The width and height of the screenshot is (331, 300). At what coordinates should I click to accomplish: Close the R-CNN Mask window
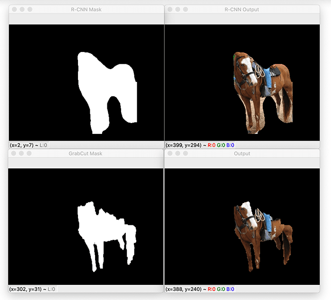tap(14, 9)
